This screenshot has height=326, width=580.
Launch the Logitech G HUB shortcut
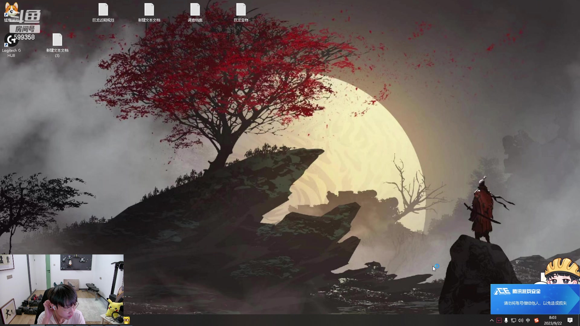click(11, 40)
